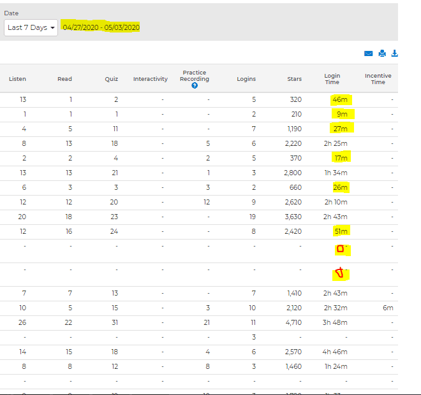The width and height of the screenshot is (421, 395).
Task: Click the 1,460 stars value
Action: [x=293, y=366]
